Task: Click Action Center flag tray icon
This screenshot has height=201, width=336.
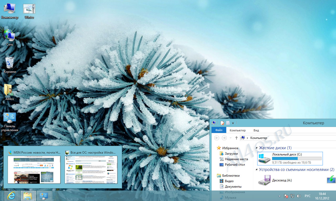Action: coord(286,196)
